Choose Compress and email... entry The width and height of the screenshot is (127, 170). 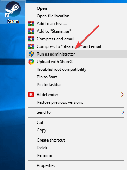(x=76, y=39)
